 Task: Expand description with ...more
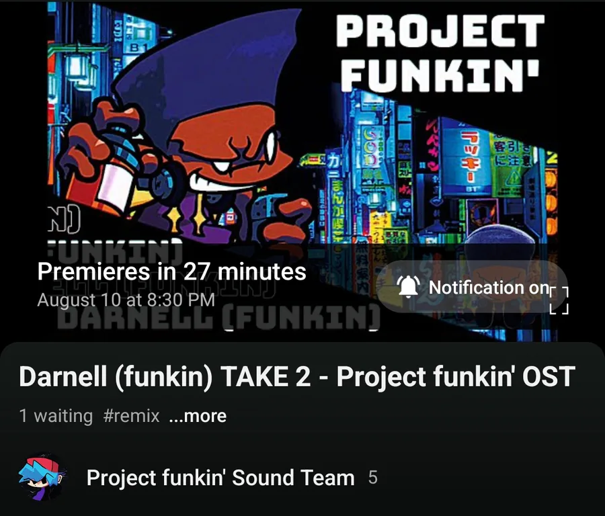pyautogui.click(x=198, y=416)
